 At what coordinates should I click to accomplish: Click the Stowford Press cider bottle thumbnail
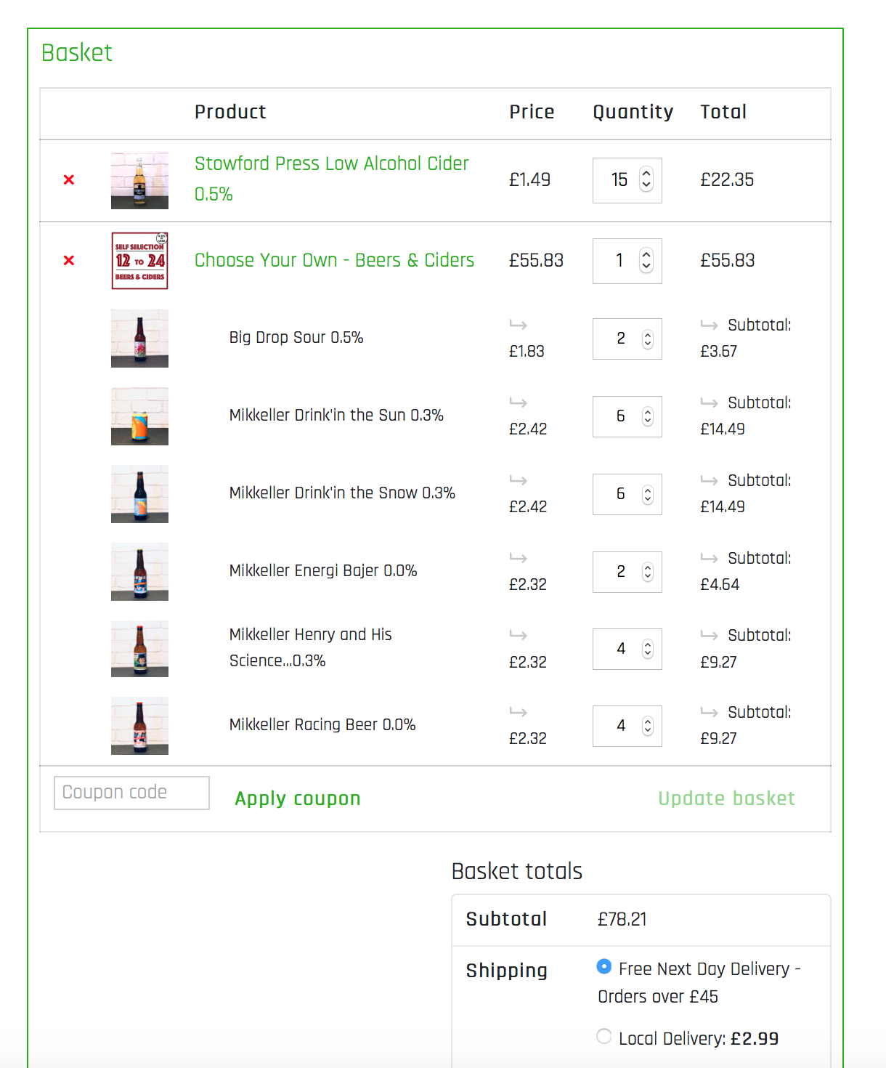(139, 180)
